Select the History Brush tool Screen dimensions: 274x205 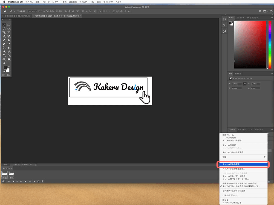[x=4, y=44]
